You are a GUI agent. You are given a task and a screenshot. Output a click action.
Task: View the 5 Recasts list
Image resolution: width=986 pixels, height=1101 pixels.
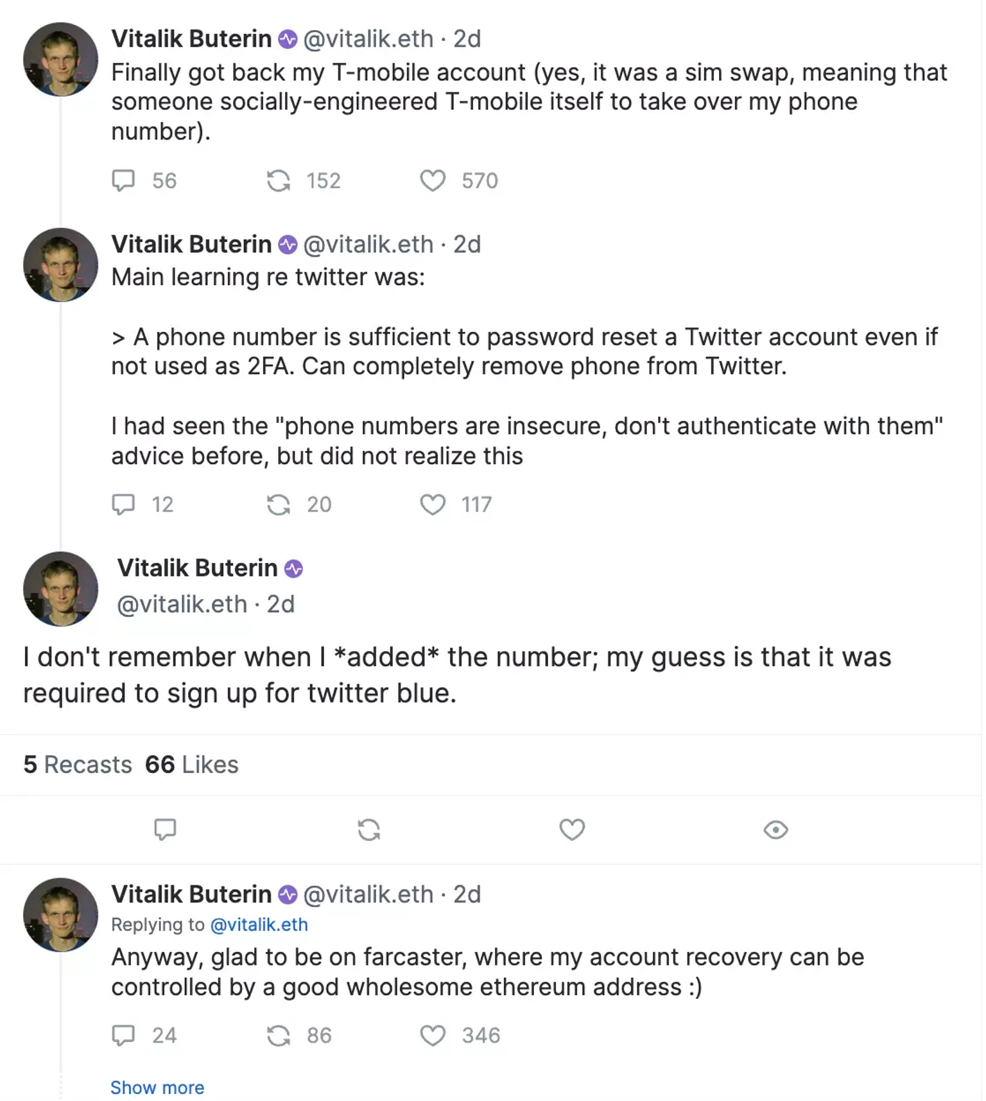point(78,765)
